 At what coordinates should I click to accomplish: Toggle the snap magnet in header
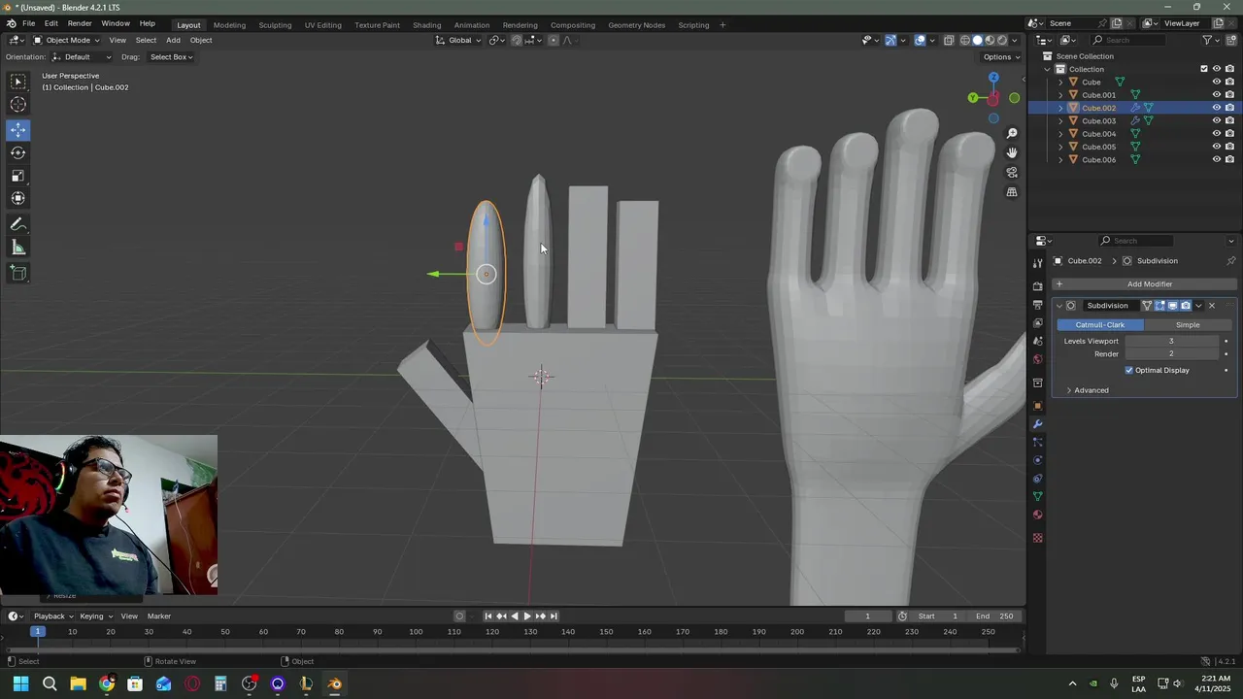click(516, 40)
